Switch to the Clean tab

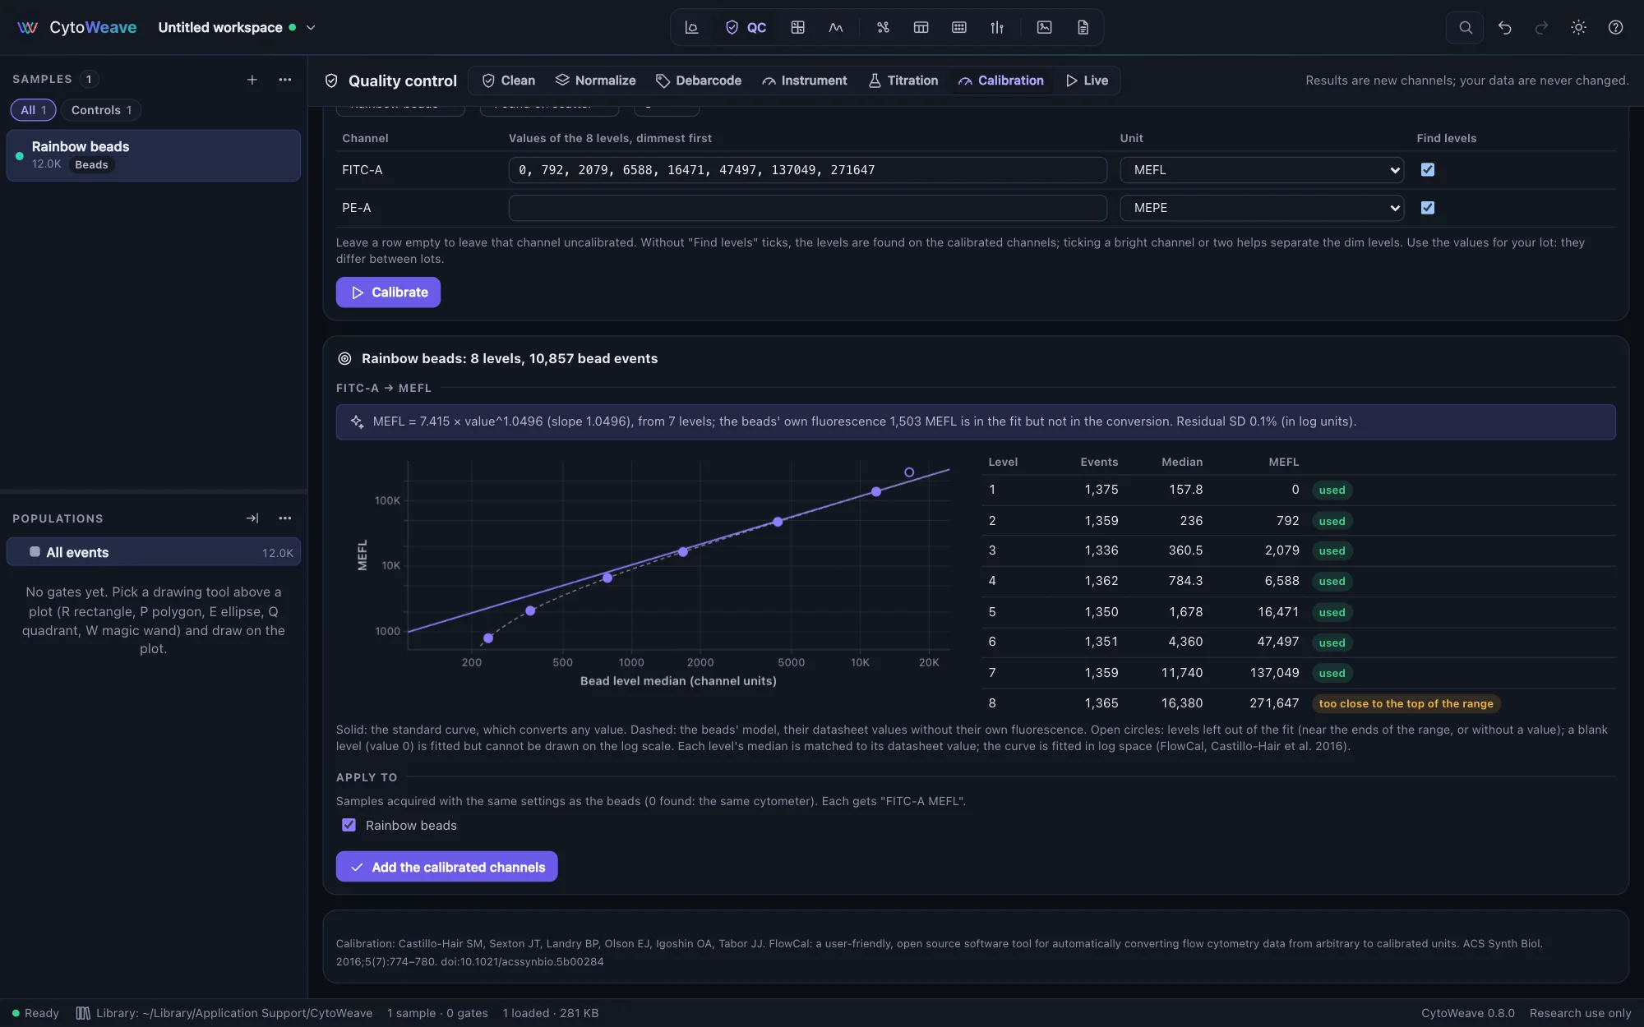(x=509, y=81)
